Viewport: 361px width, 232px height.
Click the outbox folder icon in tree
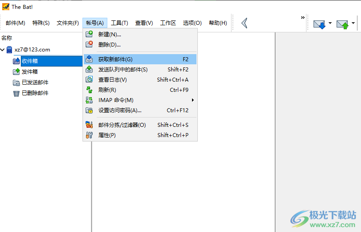pyautogui.click(x=16, y=72)
